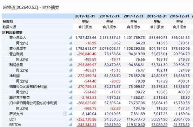Open EBITDA value 21,576.32 link
The width and height of the screenshot is (193, 127).
point(181,125)
